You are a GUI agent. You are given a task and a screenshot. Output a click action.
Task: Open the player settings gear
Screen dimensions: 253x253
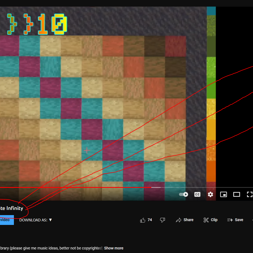pyautogui.click(x=210, y=194)
